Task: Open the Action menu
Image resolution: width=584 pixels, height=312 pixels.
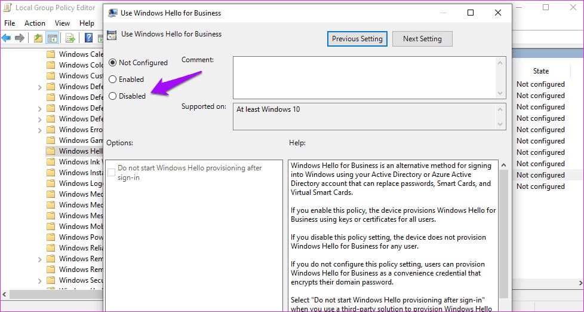Action: click(35, 23)
